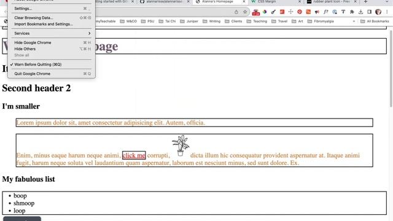
Task: Open a new tab with plus button
Action: point(365,2)
